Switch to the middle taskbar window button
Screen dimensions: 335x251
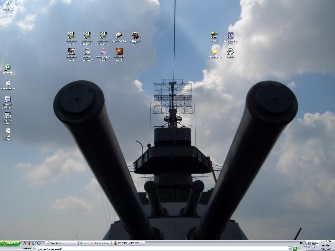point(95,243)
